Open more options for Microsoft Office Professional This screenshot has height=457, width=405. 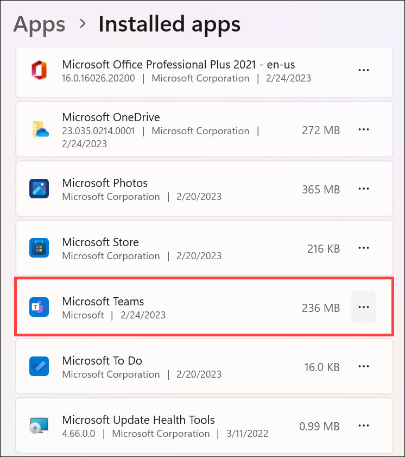point(364,70)
